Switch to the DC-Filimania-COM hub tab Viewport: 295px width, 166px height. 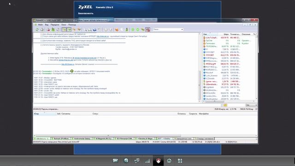[x=124, y=138]
